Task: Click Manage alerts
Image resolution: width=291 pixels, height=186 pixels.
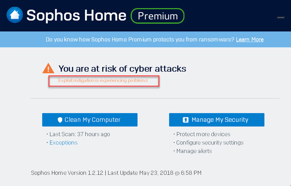Action: pos(194,151)
